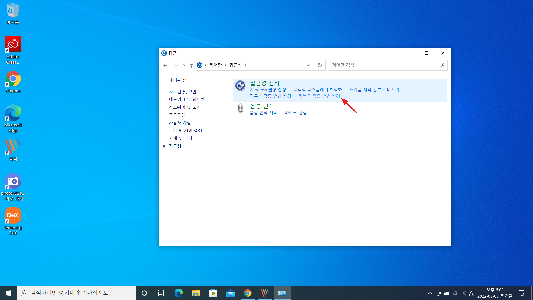Open the Mail app on taskbar
Image resolution: width=533 pixels, height=300 pixels.
pyautogui.click(x=230, y=293)
